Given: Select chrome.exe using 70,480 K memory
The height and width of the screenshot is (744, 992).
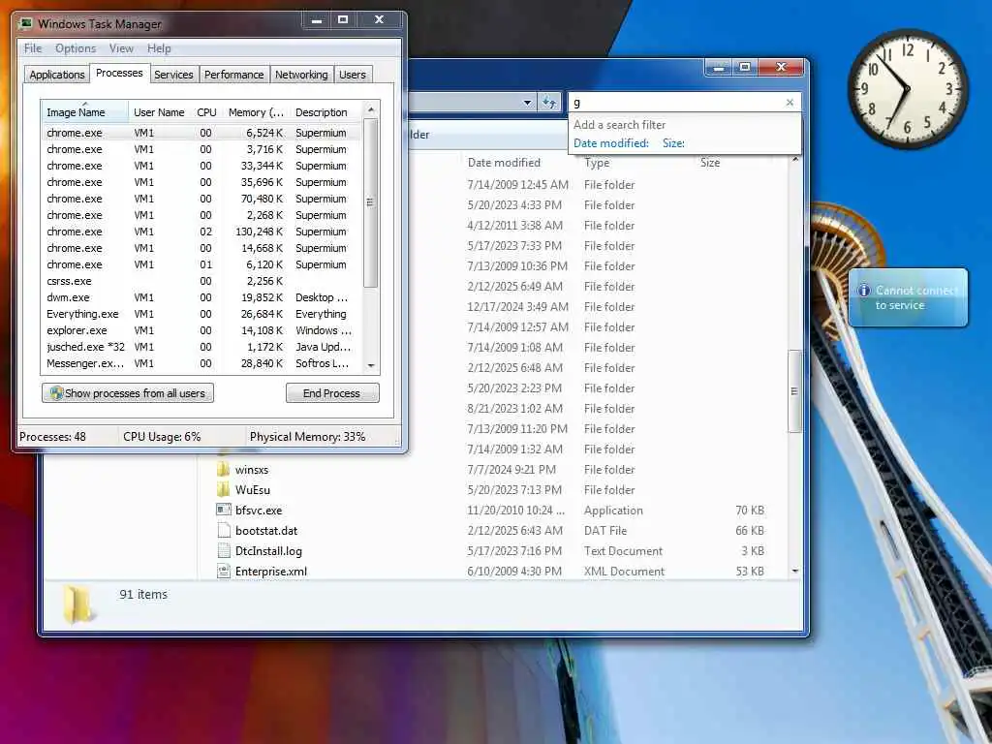Looking at the screenshot, I should [202, 199].
